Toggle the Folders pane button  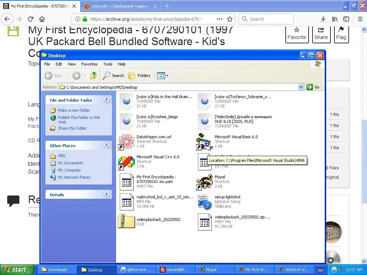139,76
